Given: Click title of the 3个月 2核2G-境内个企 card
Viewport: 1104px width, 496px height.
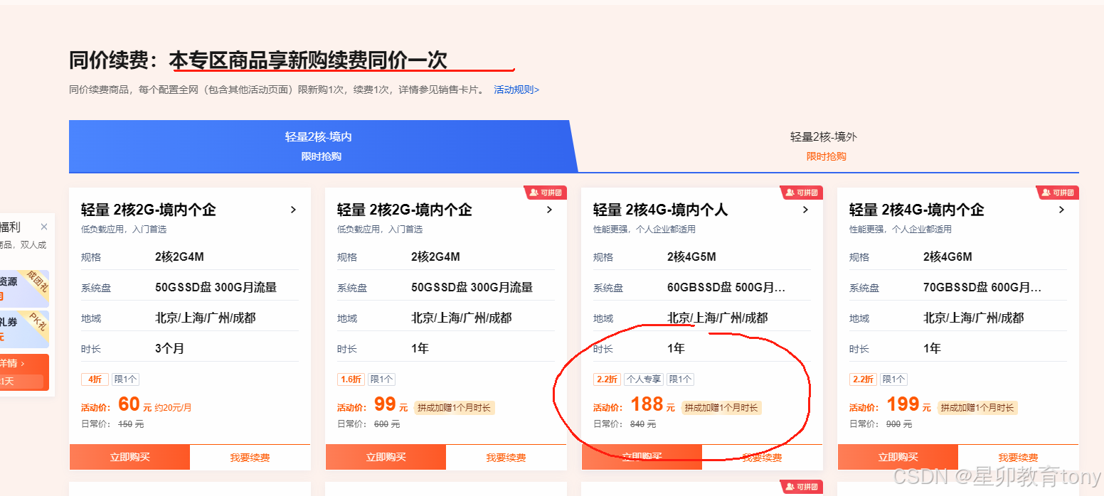Looking at the screenshot, I should pos(149,210).
